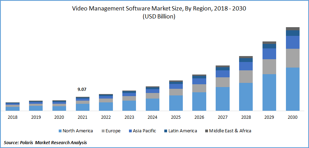Select the 'Asia Pacific' legend label
The width and height of the screenshot is (309, 148).
(x=144, y=131)
